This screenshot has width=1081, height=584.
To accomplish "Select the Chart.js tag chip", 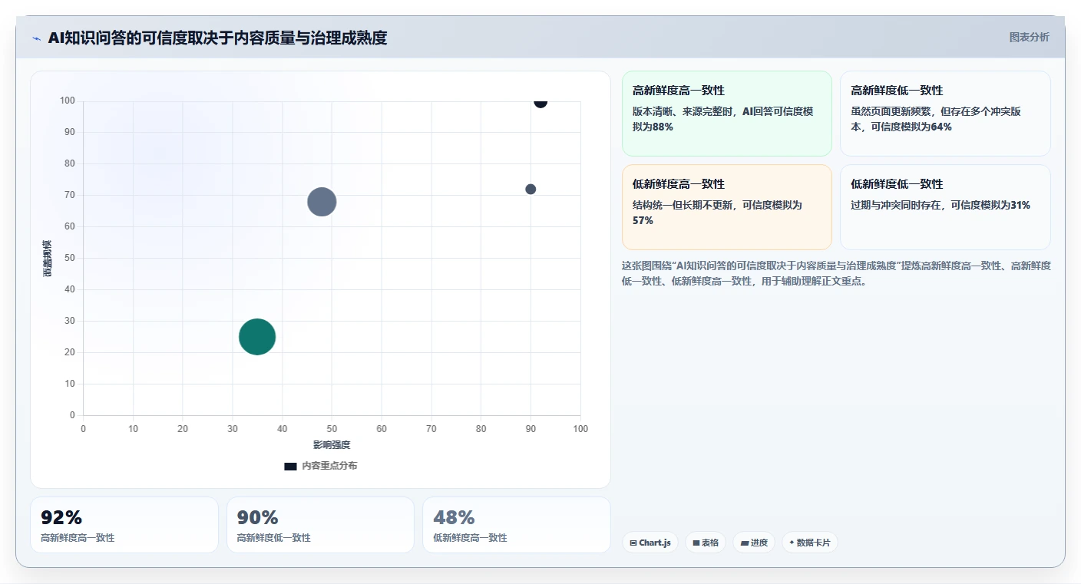I will point(650,543).
